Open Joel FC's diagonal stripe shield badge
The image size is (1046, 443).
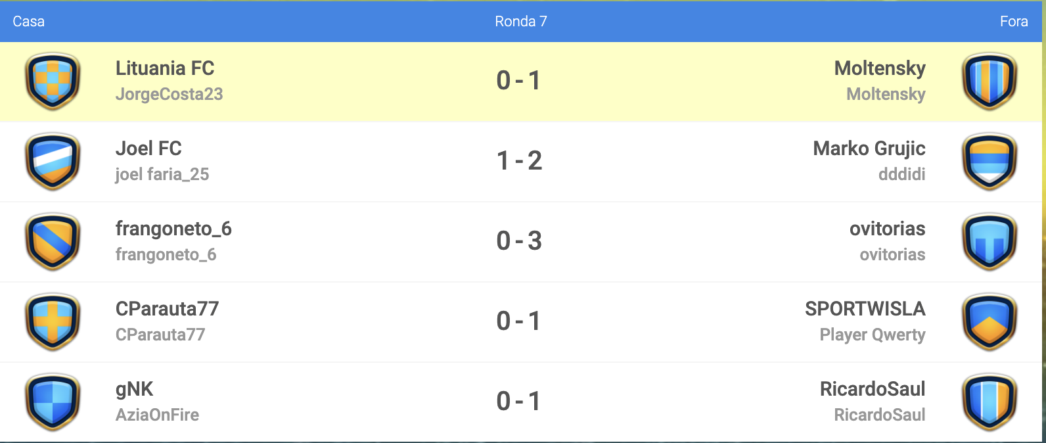pyautogui.click(x=53, y=162)
